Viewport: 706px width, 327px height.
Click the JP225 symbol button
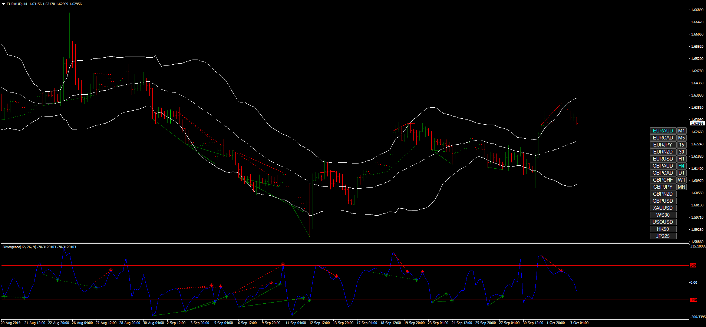tap(663, 236)
